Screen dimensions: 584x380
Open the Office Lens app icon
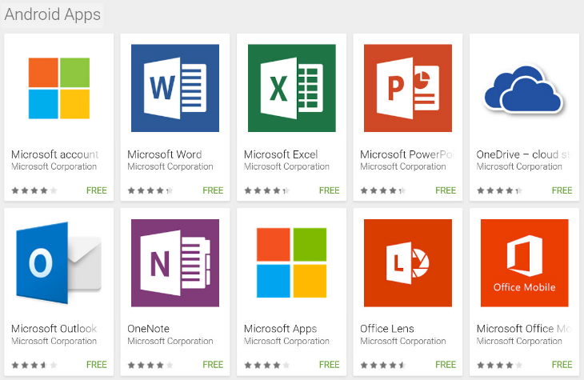click(408, 263)
